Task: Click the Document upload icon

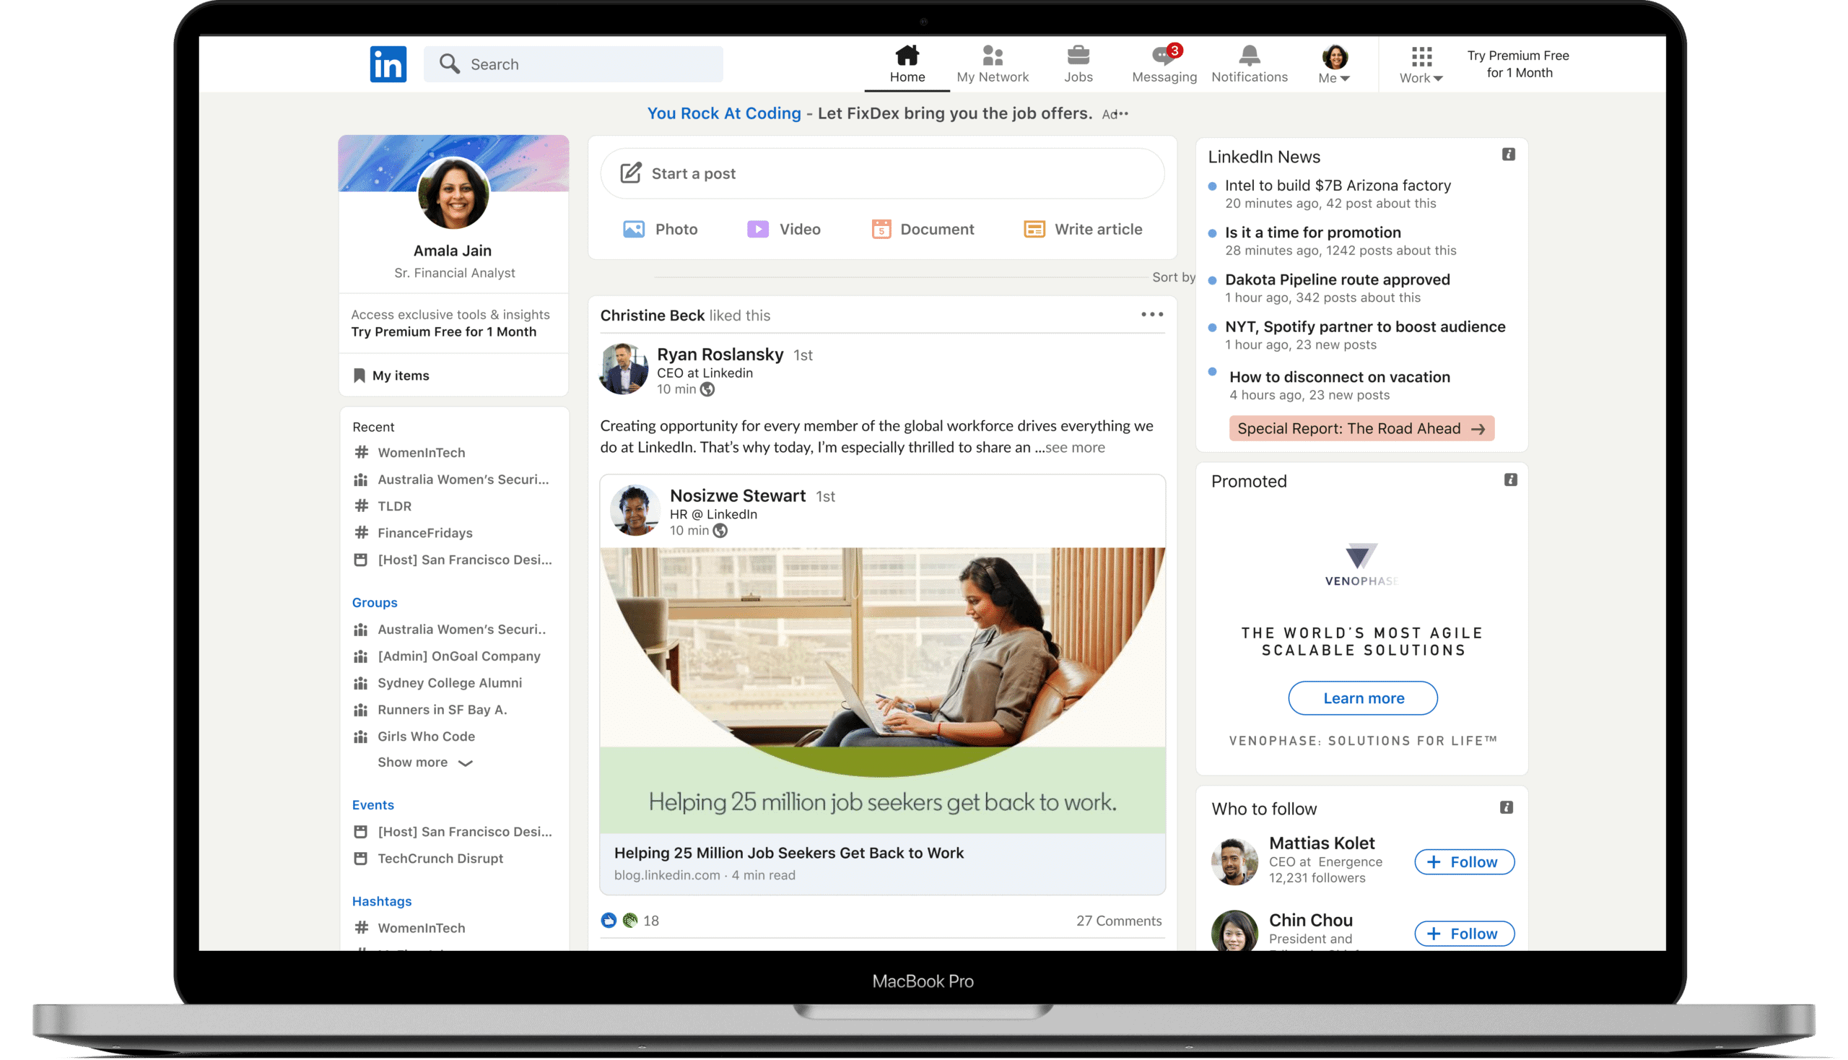Action: click(881, 230)
